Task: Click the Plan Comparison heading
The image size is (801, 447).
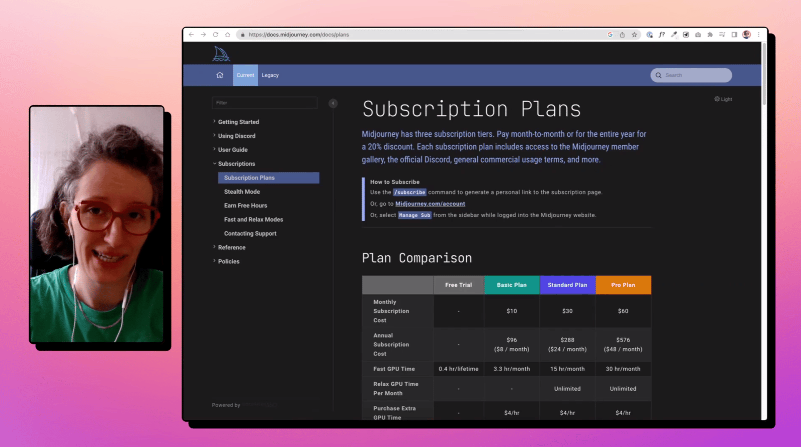Action: coord(417,258)
